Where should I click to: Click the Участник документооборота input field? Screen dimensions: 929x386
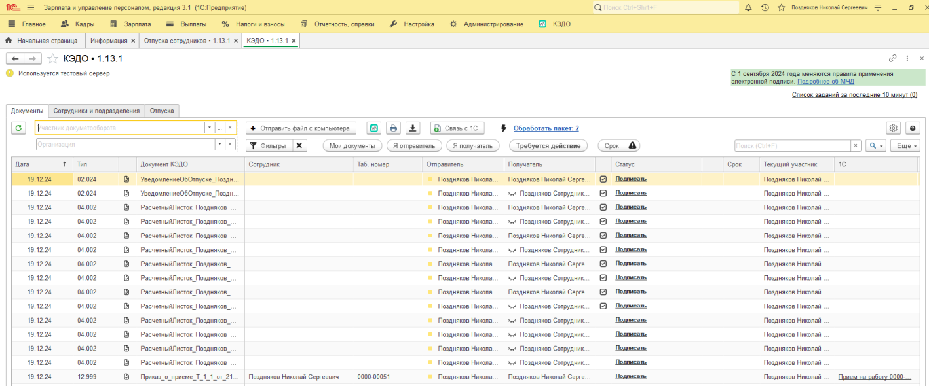(x=121, y=128)
